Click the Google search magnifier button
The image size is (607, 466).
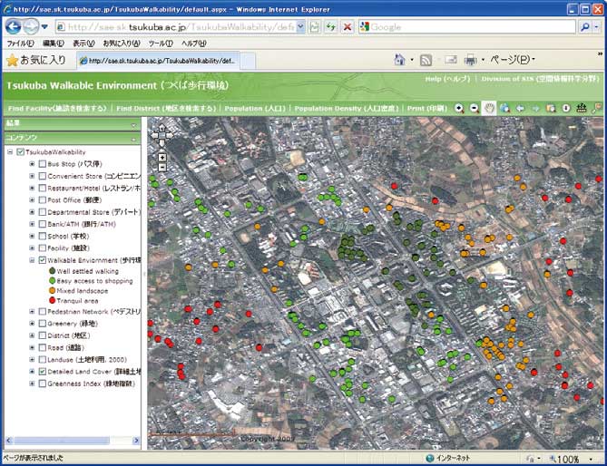click(585, 27)
